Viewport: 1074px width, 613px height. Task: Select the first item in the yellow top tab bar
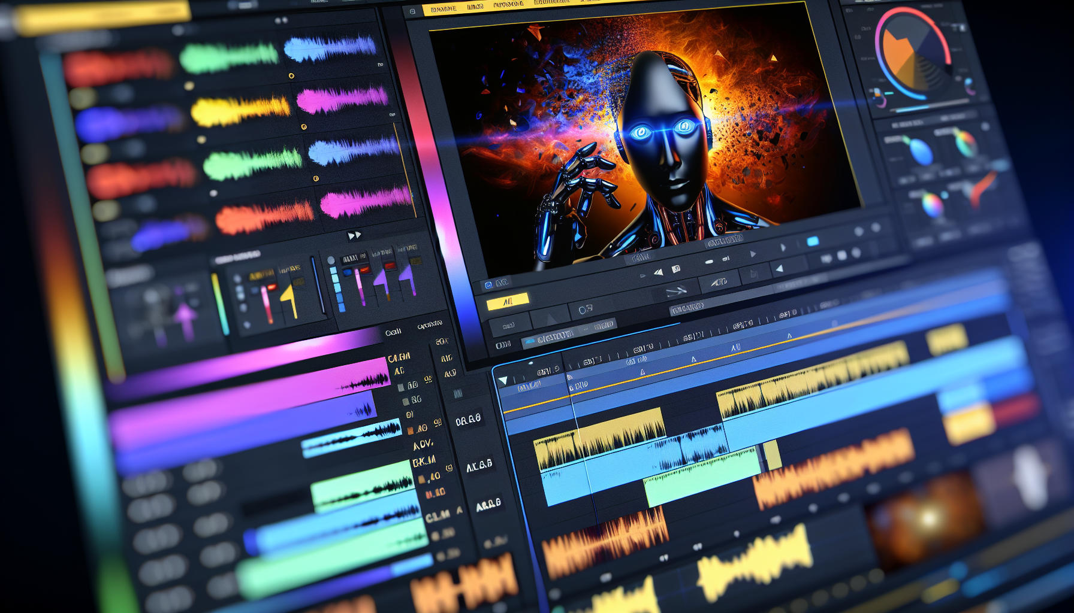444,9
